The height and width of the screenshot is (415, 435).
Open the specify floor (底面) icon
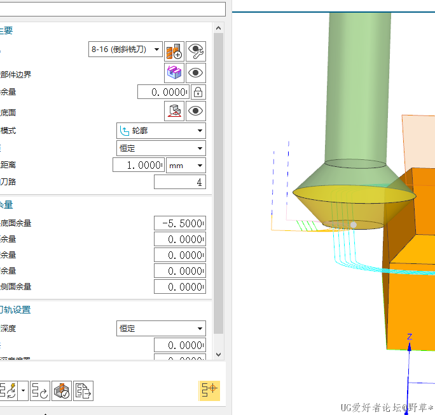tap(174, 111)
